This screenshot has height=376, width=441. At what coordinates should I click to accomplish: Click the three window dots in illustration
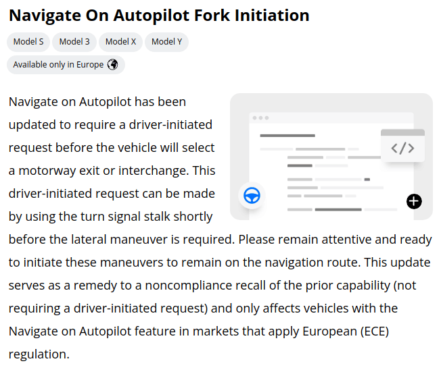260,118
